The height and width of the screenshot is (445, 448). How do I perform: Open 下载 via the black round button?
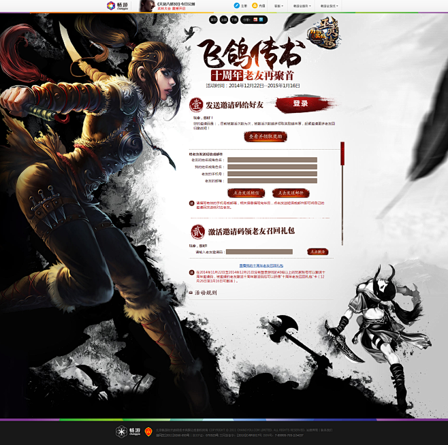(x=234, y=20)
